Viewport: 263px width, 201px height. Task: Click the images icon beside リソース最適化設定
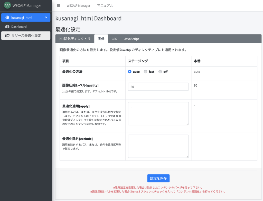7,36
